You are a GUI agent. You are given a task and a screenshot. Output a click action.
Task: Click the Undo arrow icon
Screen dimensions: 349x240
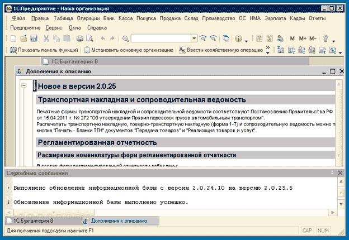(103, 39)
